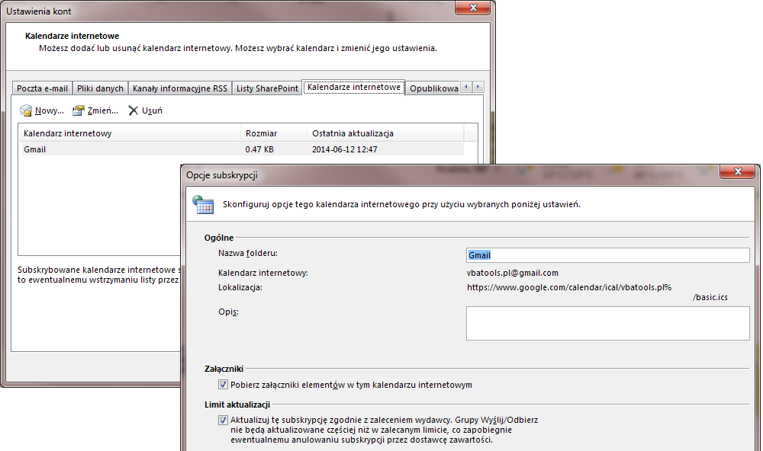Click the /basic.ics text
This screenshot has height=451, width=763.
tap(710, 297)
